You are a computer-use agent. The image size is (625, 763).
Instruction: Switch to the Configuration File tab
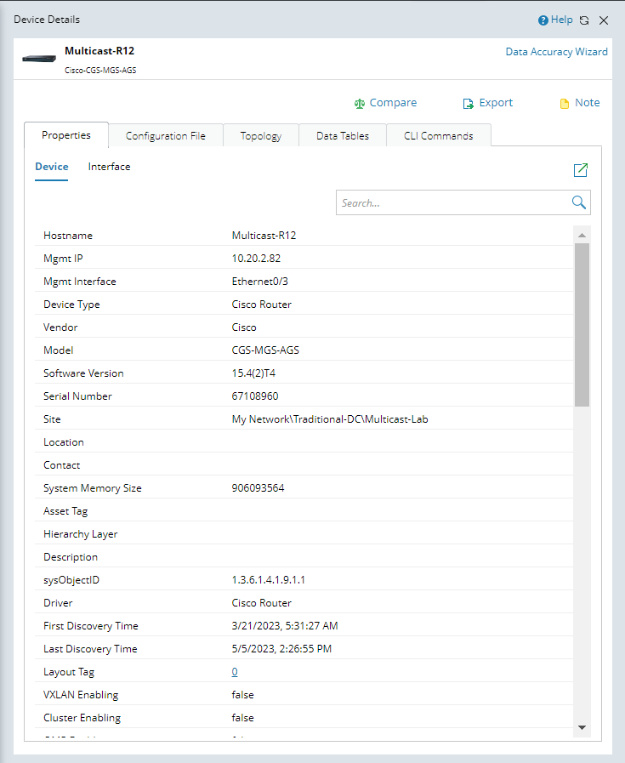click(165, 136)
